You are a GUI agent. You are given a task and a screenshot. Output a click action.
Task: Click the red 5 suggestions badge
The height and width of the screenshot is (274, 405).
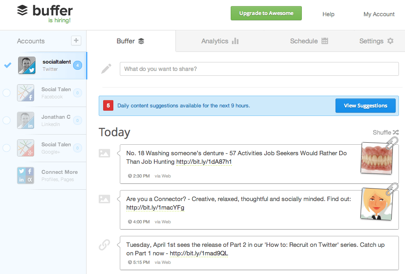point(108,105)
